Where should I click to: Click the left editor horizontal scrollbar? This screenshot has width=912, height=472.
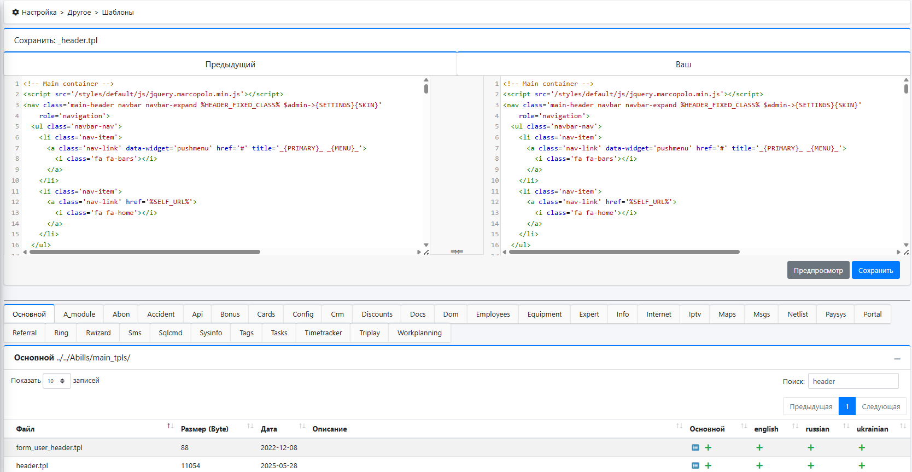tap(145, 252)
